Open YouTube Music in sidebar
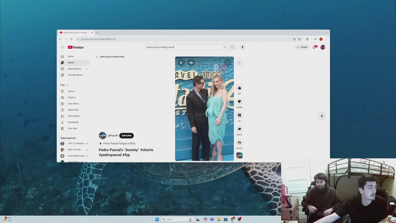Viewport: 396px width, 223px height. (74, 75)
